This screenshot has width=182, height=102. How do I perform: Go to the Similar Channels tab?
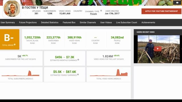[88, 22]
